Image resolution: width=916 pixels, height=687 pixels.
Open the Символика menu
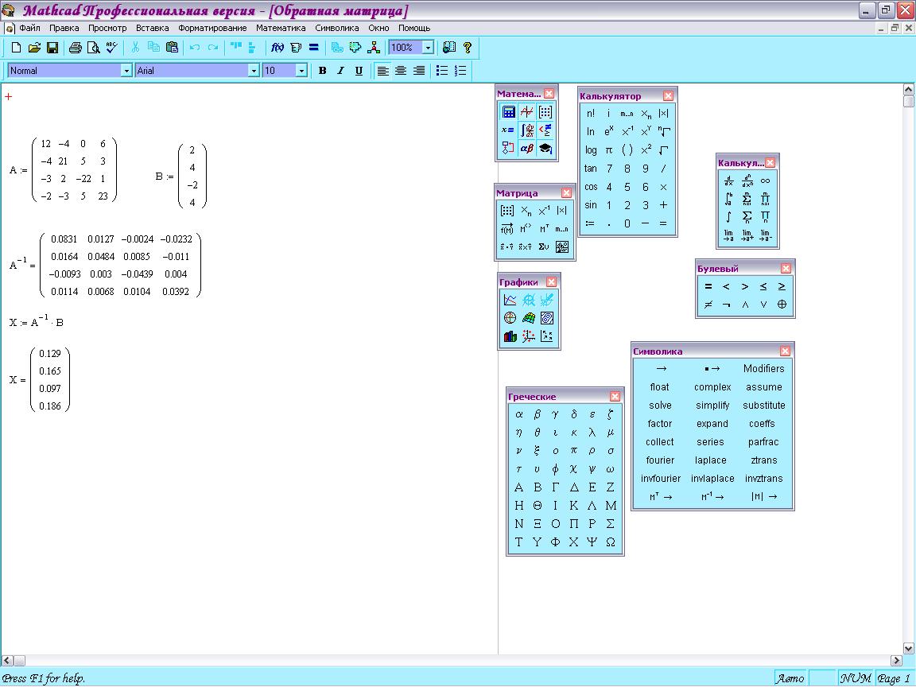coord(337,28)
